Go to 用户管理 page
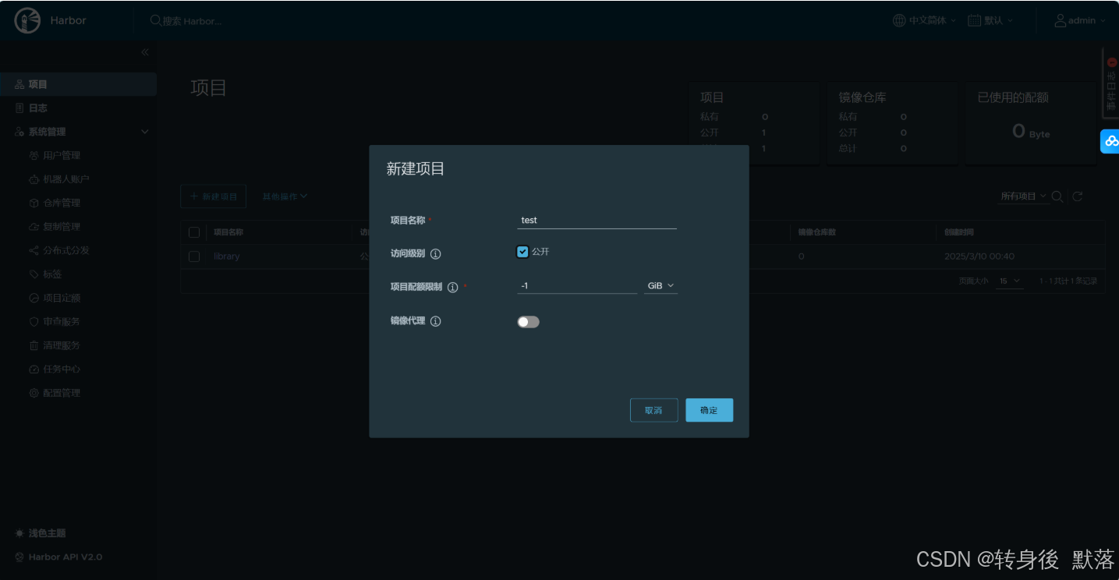This screenshot has width=1119, height=580. click(x=62, y=155)
